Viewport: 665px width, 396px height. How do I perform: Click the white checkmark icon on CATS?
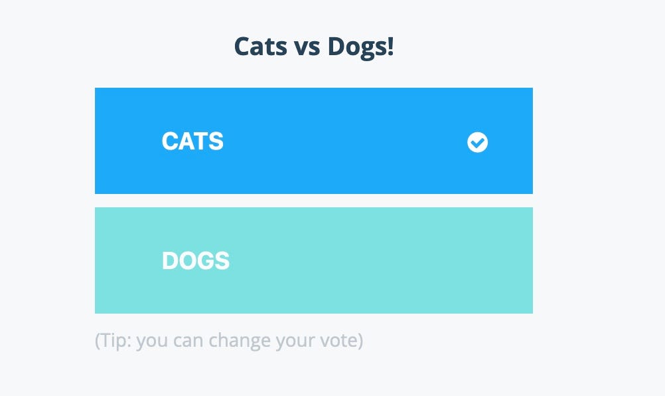478,142
